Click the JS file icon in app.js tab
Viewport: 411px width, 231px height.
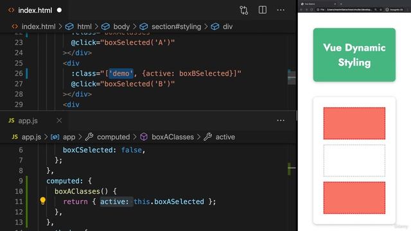(12, 121)
